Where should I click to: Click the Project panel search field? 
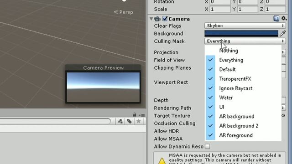point(55,122)
